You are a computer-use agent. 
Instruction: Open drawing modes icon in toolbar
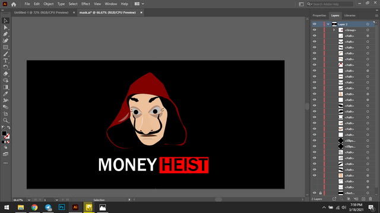5,147
